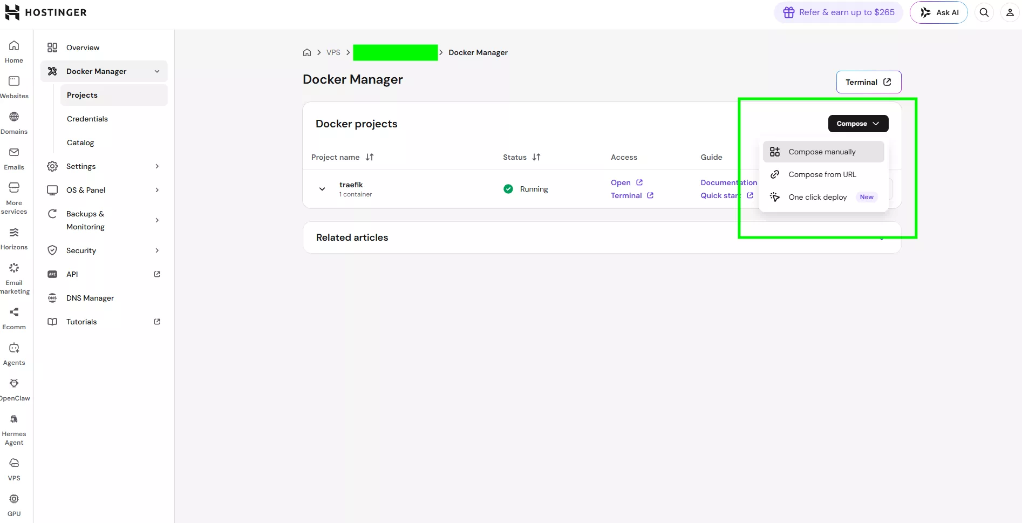Open Hermes Agent in the rail
This screenshot has width=1022, height=523.
(x=14, y=430)
